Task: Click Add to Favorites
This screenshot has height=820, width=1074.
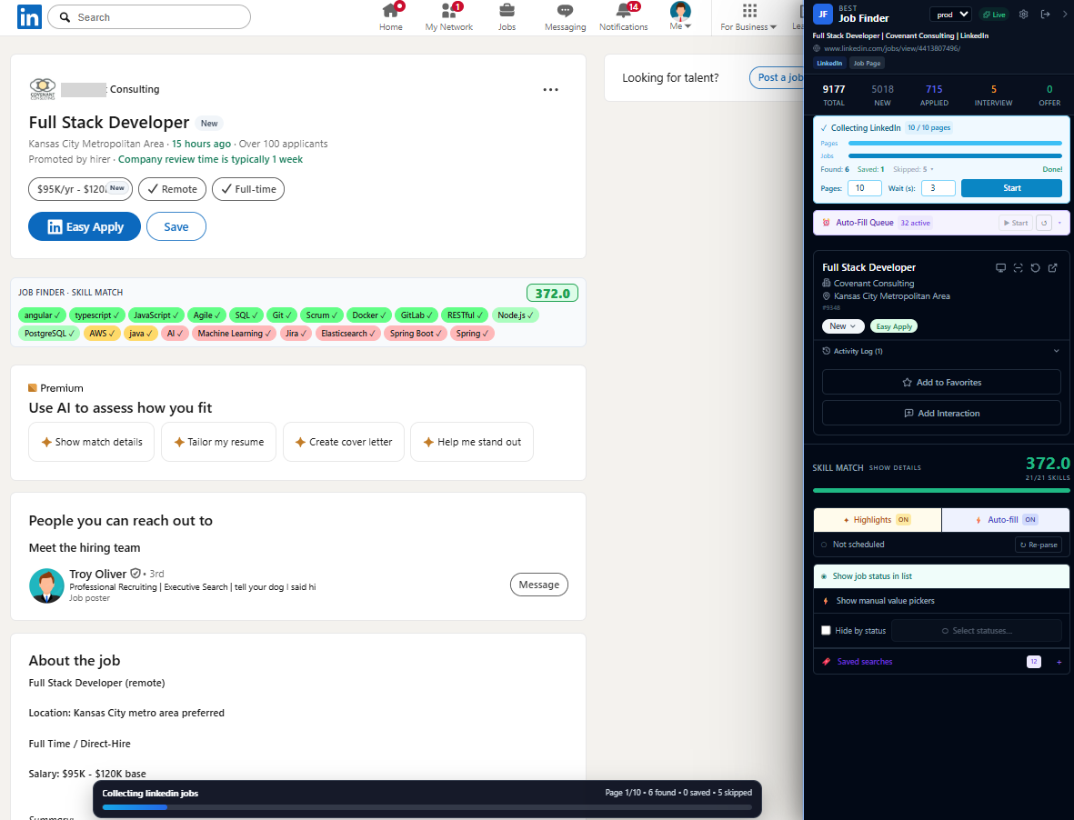Action: pyautogui.click(x=941, y=383)
